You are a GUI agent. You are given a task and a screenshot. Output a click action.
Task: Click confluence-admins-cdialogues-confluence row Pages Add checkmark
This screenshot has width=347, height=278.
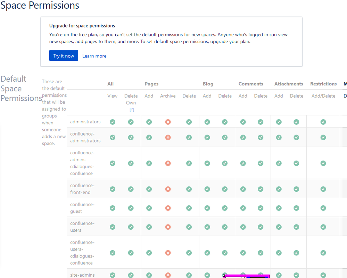149,163
